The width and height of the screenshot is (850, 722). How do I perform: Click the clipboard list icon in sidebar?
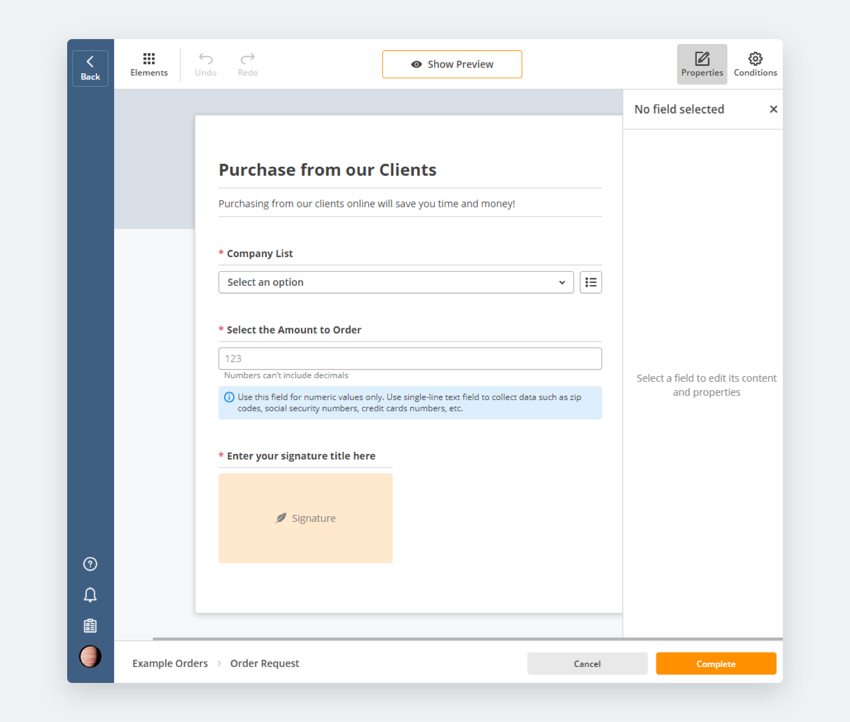click(90, 625)
